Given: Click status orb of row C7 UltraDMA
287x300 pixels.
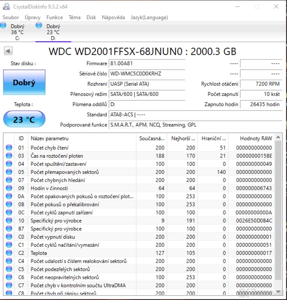Looking at the screenshot, I should (x=9, y=285).
